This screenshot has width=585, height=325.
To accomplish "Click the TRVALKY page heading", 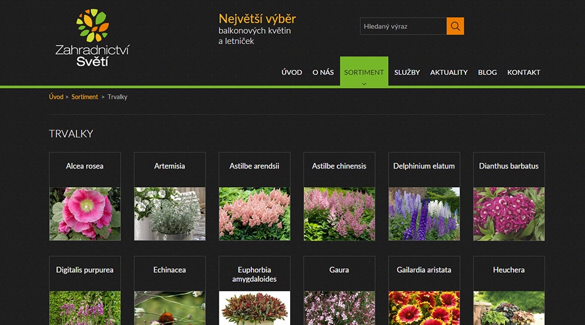I will pos(71,134).
